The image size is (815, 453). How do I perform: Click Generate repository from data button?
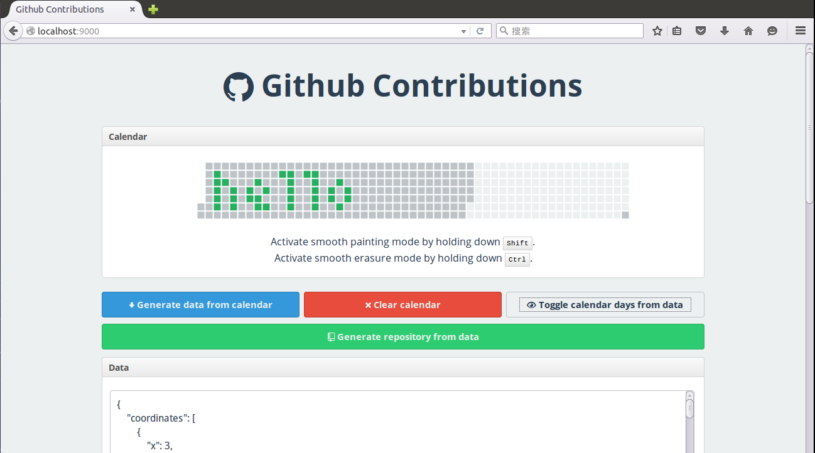click(403, 337)
